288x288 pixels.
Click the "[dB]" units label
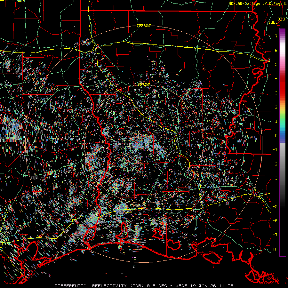[273, 22]
